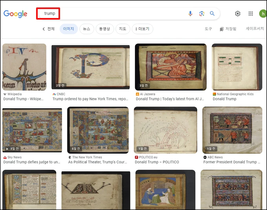Open the settings gear icon
This screenshot has height=210, width=267.
click(238, 14)
